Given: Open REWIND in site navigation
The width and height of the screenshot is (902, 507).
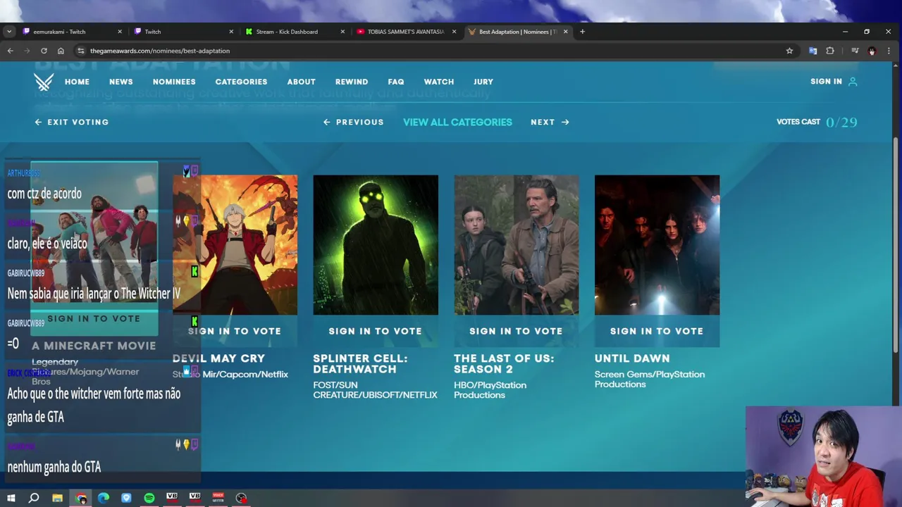Looking at the screenshot, I should pyautogui.click(x=352, y=82).
